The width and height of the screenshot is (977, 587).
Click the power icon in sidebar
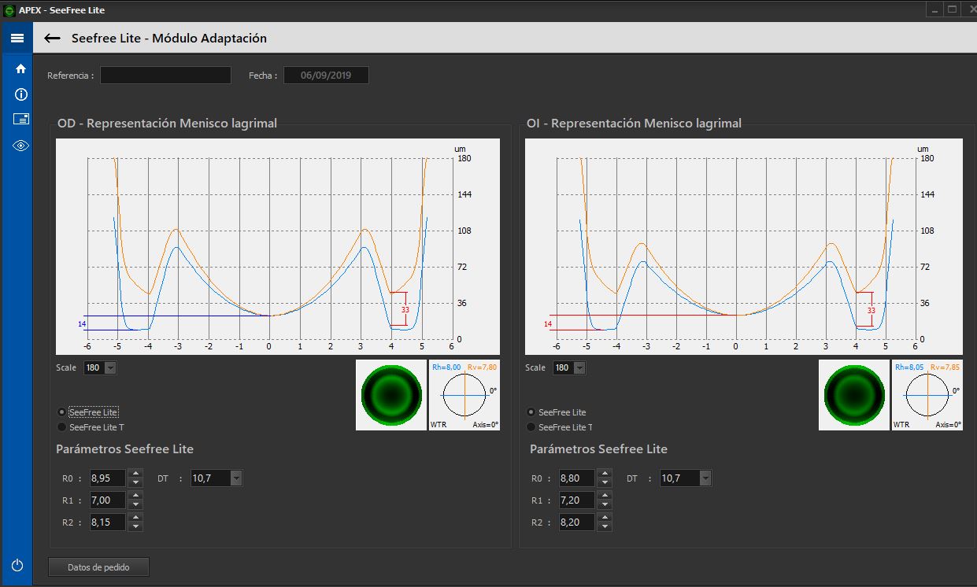(x=17, y=565)
